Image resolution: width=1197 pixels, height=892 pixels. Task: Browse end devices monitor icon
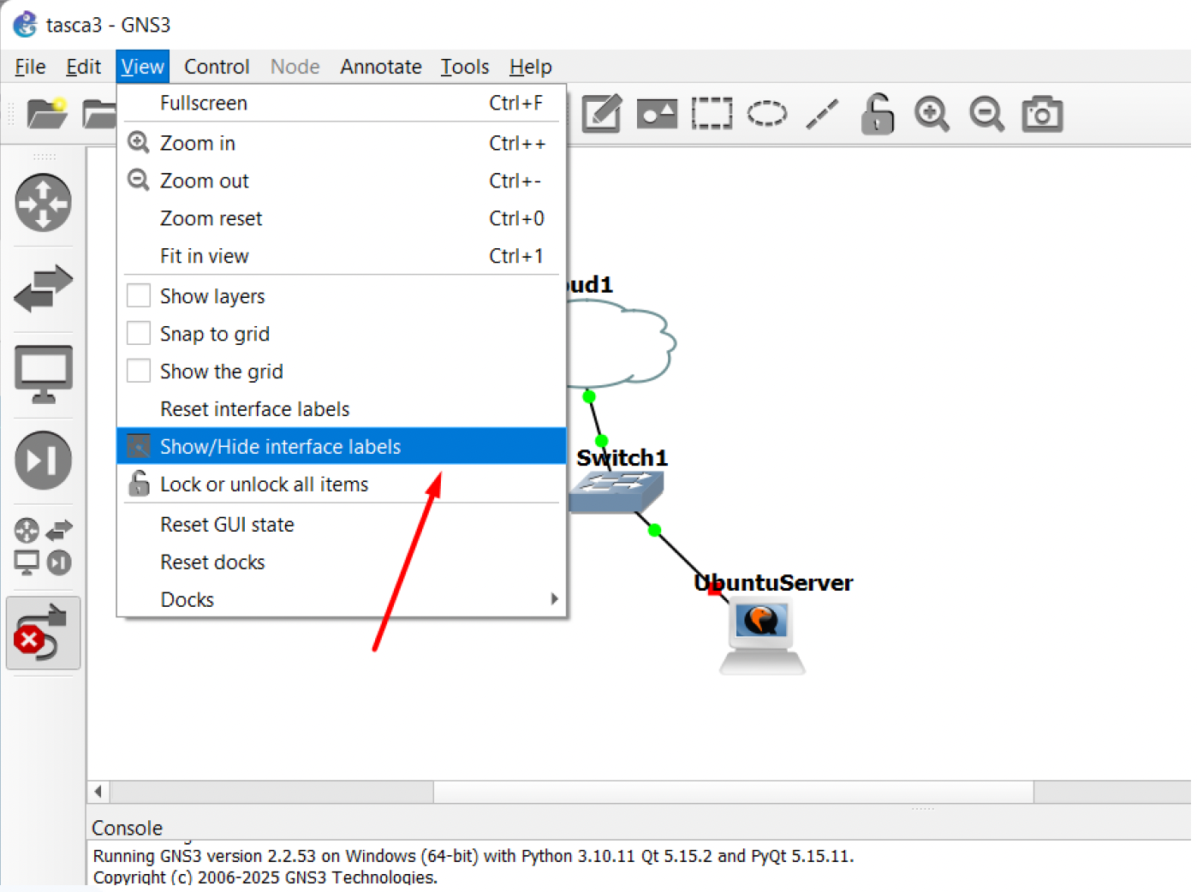pyautogui.click(x=43, y=374)
